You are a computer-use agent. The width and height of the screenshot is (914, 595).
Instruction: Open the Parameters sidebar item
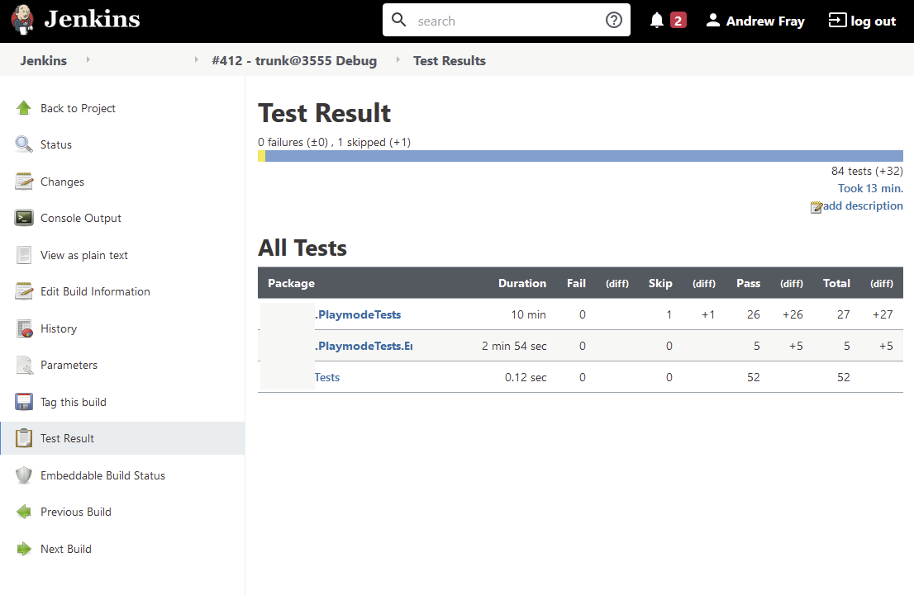pyautogui.click(x=69, y=365)
